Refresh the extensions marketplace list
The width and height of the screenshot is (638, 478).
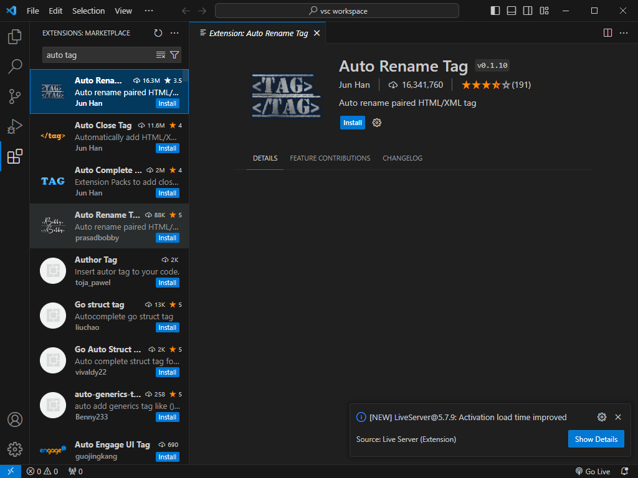158,33
